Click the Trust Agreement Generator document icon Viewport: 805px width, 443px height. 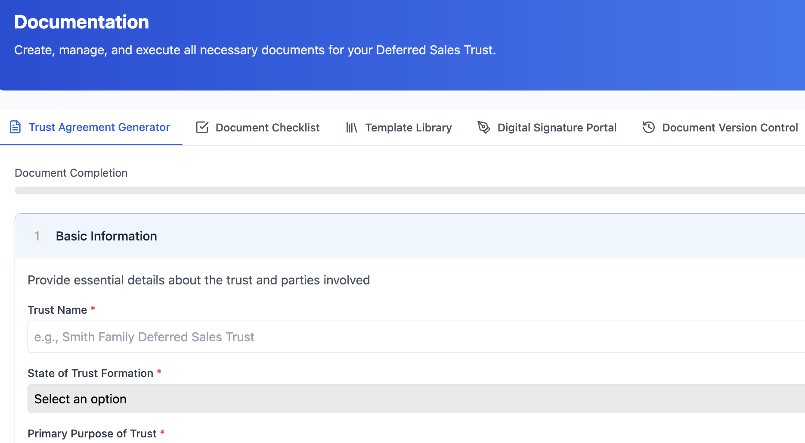[15, 127]
